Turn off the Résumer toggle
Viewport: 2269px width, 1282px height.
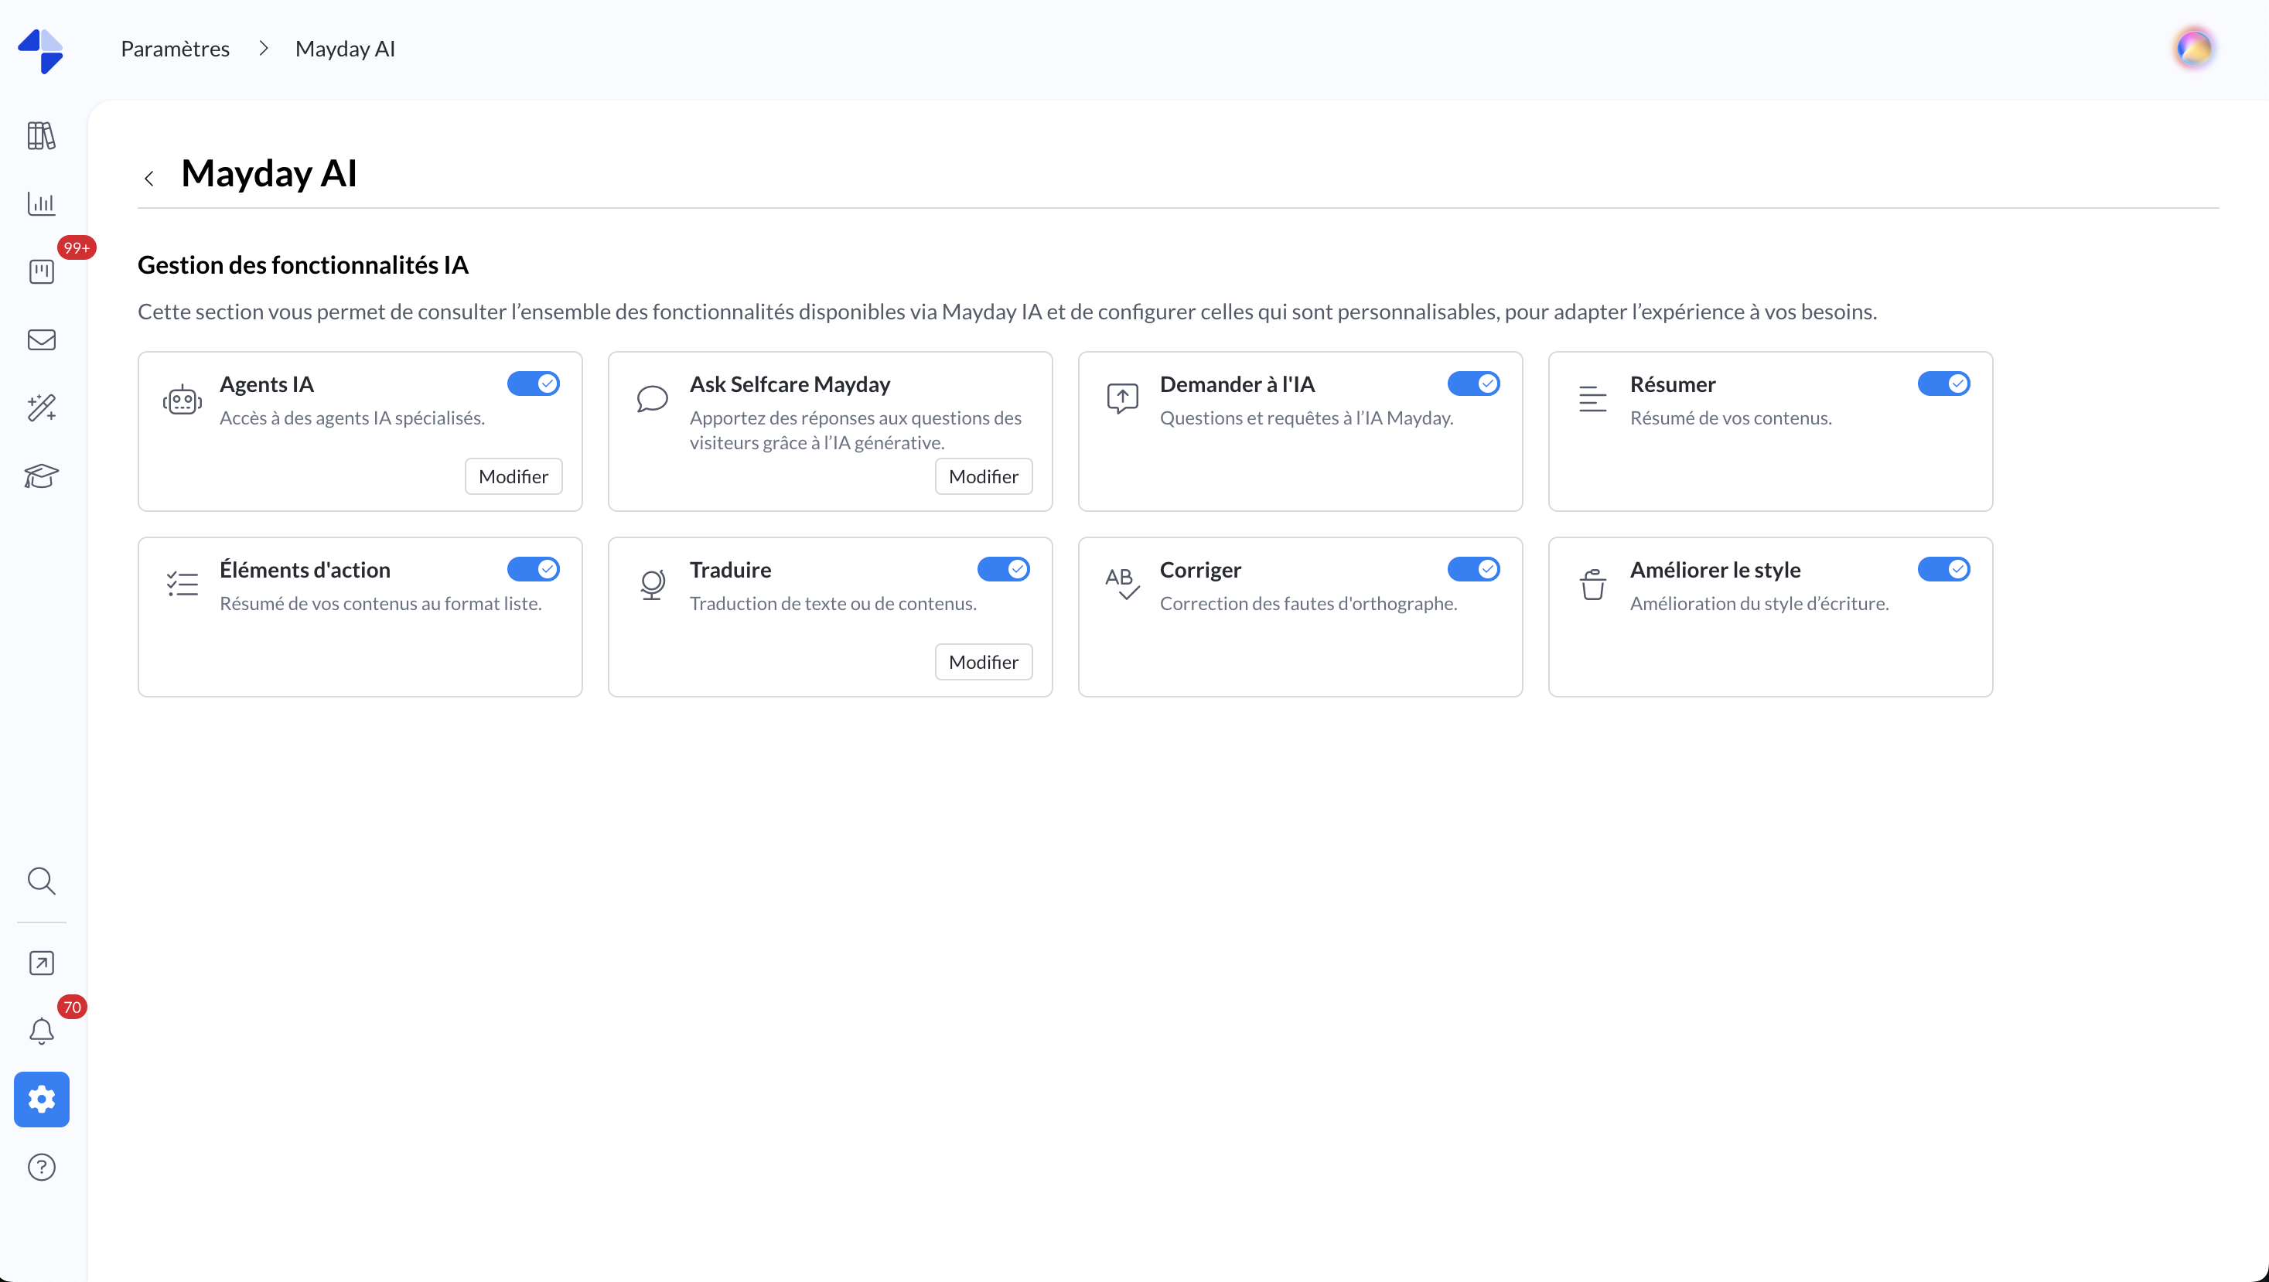pos(1943,384)
